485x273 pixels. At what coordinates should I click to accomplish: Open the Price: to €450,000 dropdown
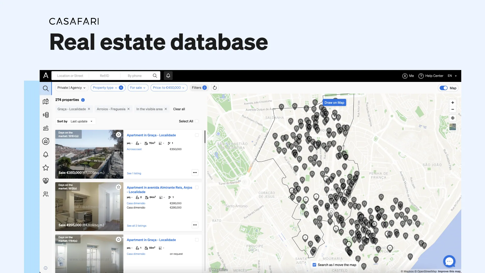point(169,88)
